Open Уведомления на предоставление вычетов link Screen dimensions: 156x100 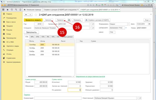[x=90, y=76]
